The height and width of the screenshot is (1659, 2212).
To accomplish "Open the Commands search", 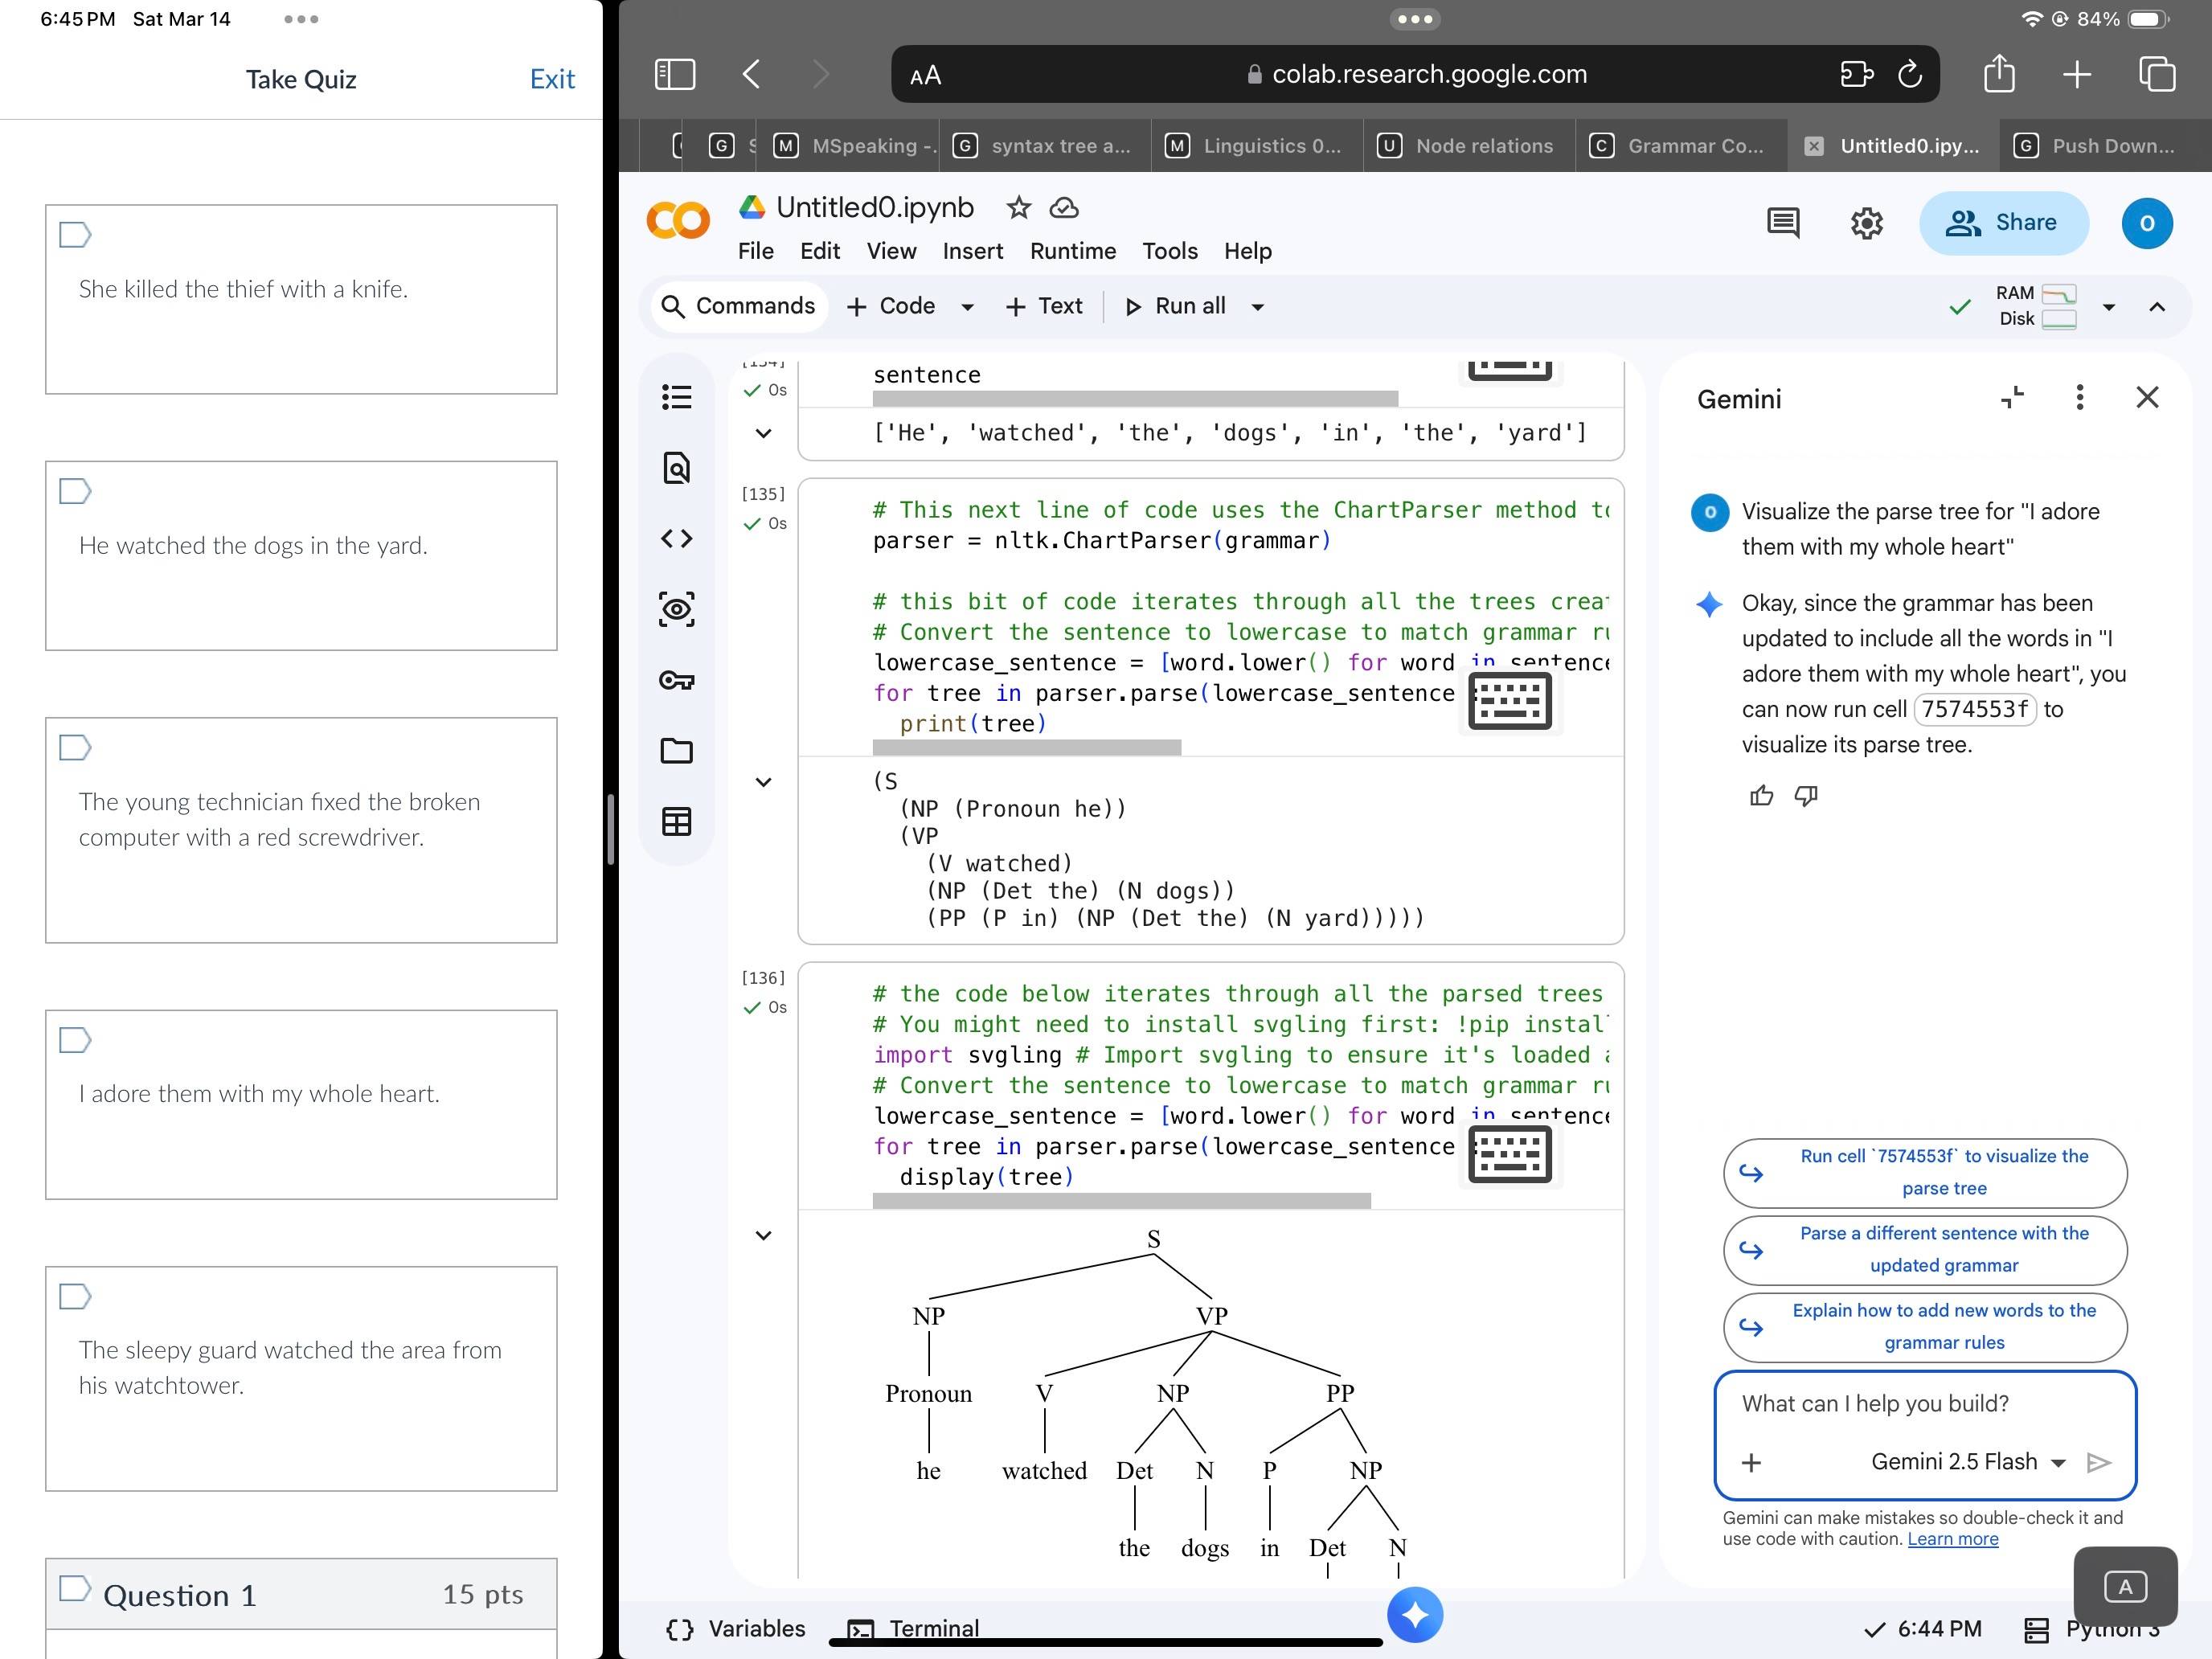I will click(740, 306).
